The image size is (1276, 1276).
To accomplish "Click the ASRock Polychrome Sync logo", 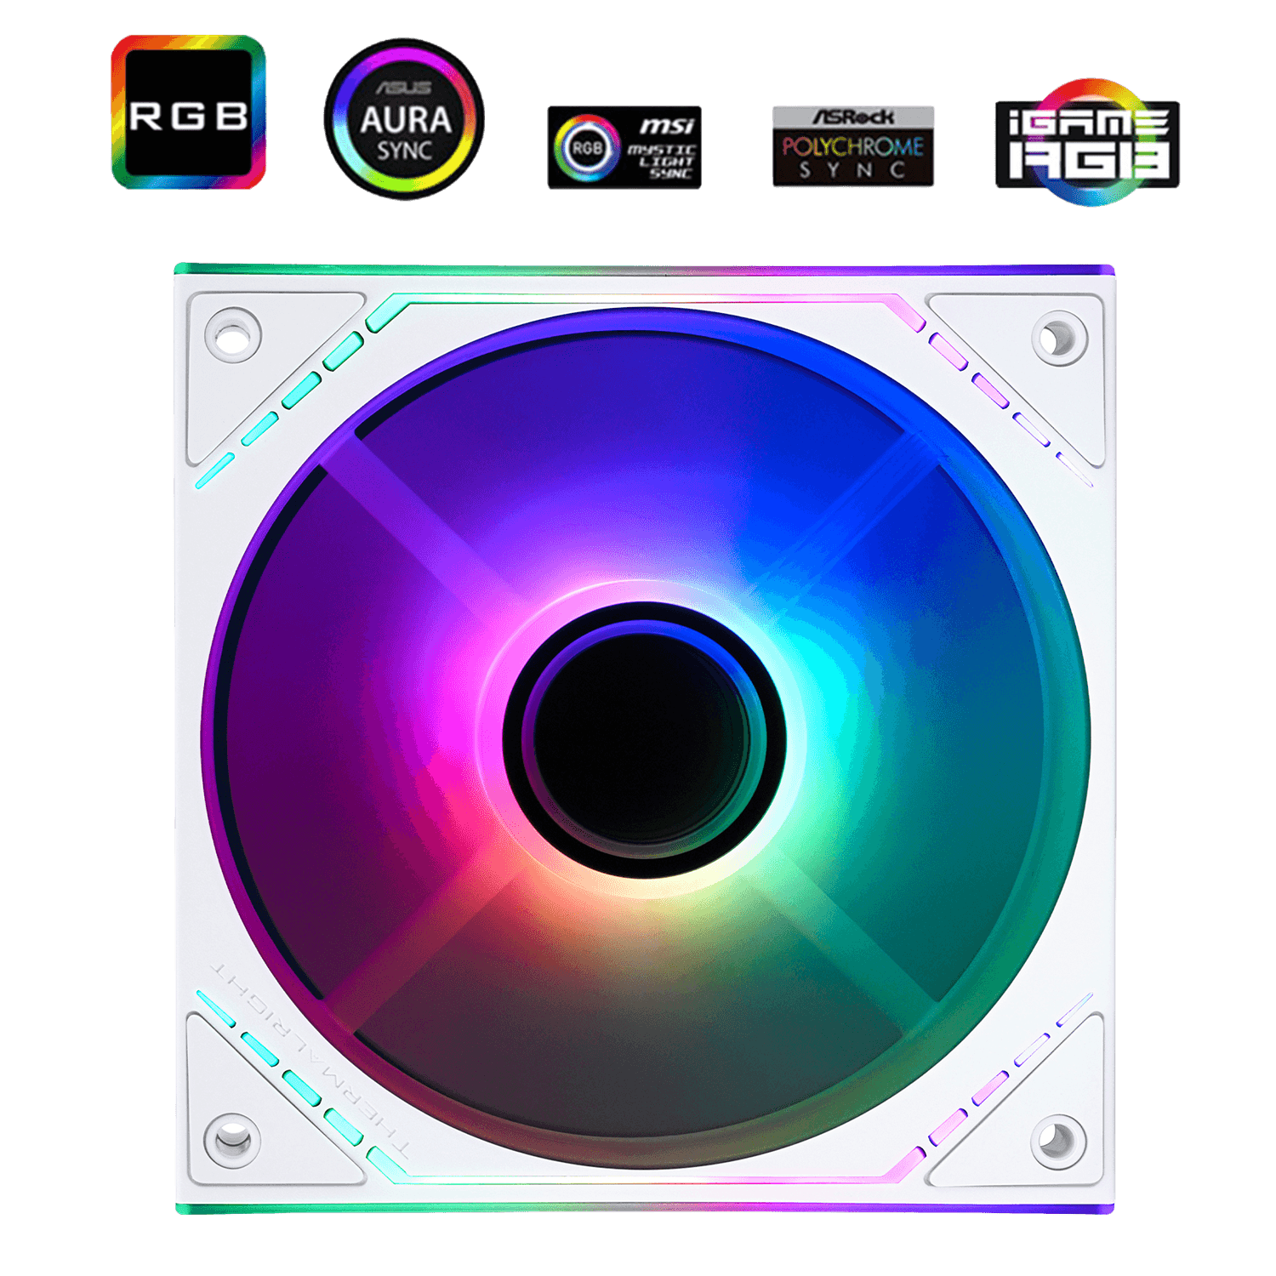I will click(x=853, y=146).
